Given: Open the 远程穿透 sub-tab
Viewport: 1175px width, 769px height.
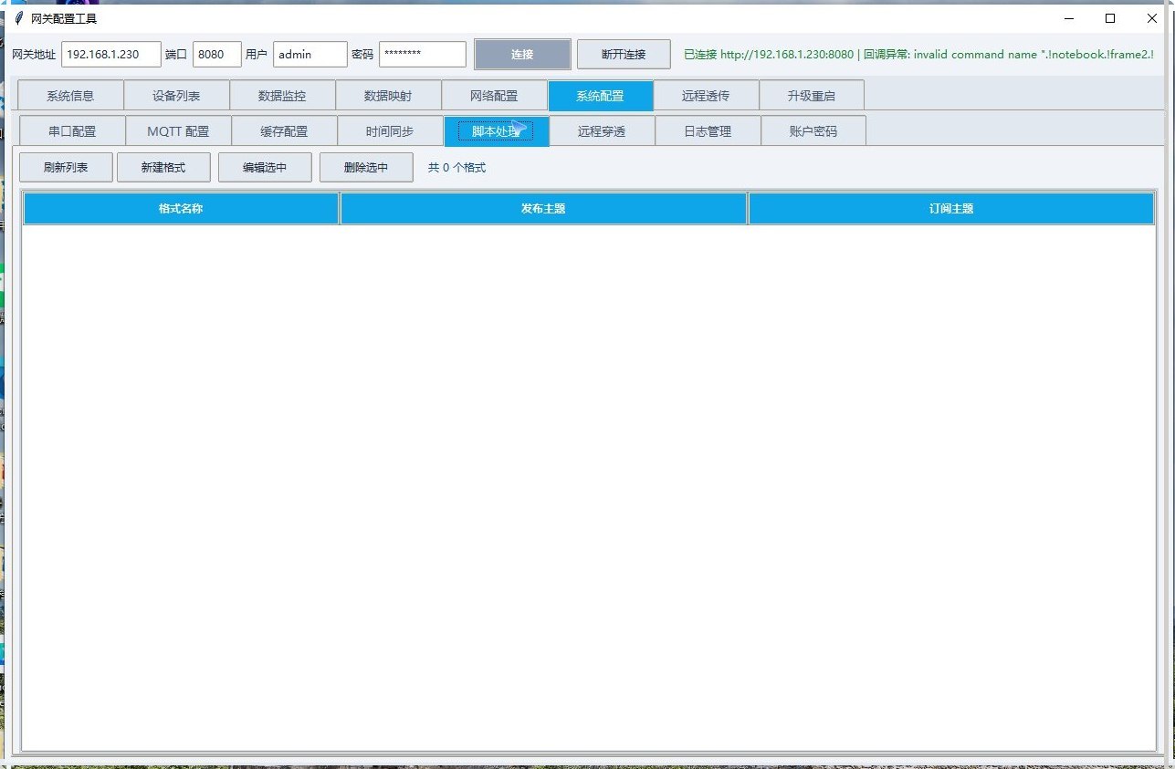Looking at the screenshot, I should click(x=602, y=130).
